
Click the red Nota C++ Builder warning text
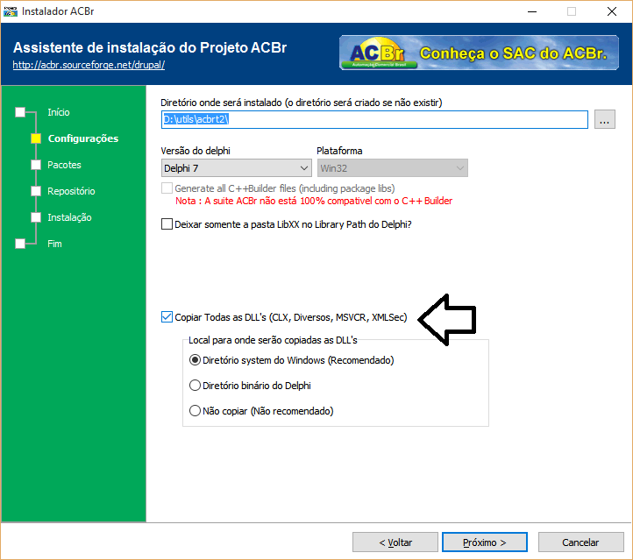[314, 201]
